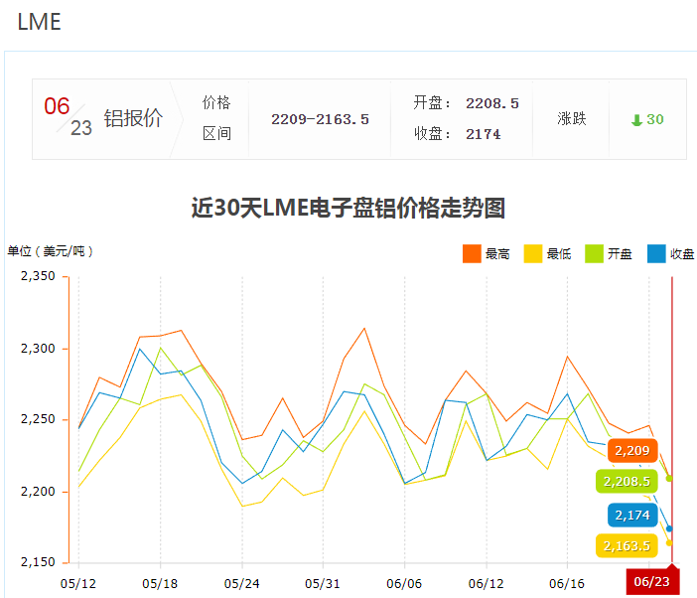Click the closing price 2174 value
The width and height of the screenshot is (697, 598).
(x=484, y=134)
